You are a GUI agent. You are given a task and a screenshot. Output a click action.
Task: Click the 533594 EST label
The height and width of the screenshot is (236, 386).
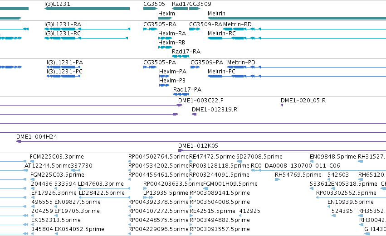(x=65, y=184)
